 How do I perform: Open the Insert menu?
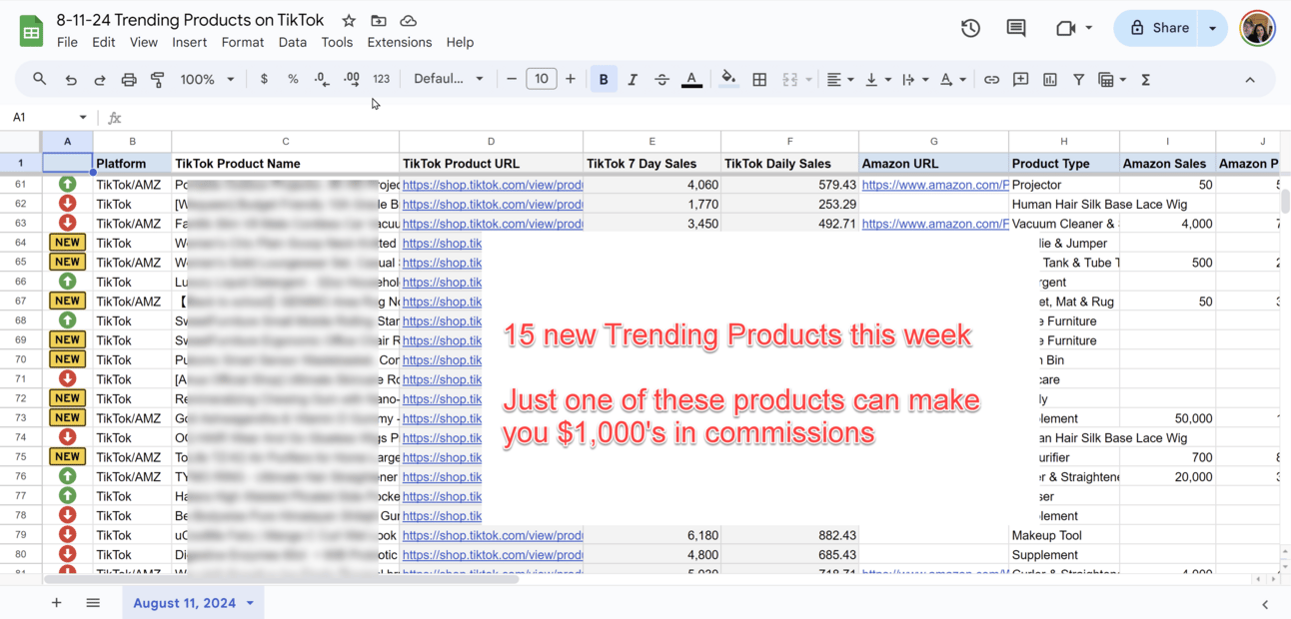[189, 42]
